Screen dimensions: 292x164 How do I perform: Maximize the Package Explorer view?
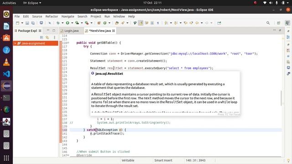(54, 31)
